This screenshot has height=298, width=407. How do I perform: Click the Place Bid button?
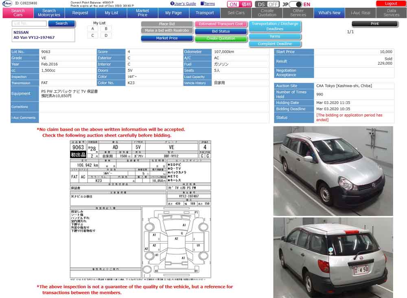point(167,24)
